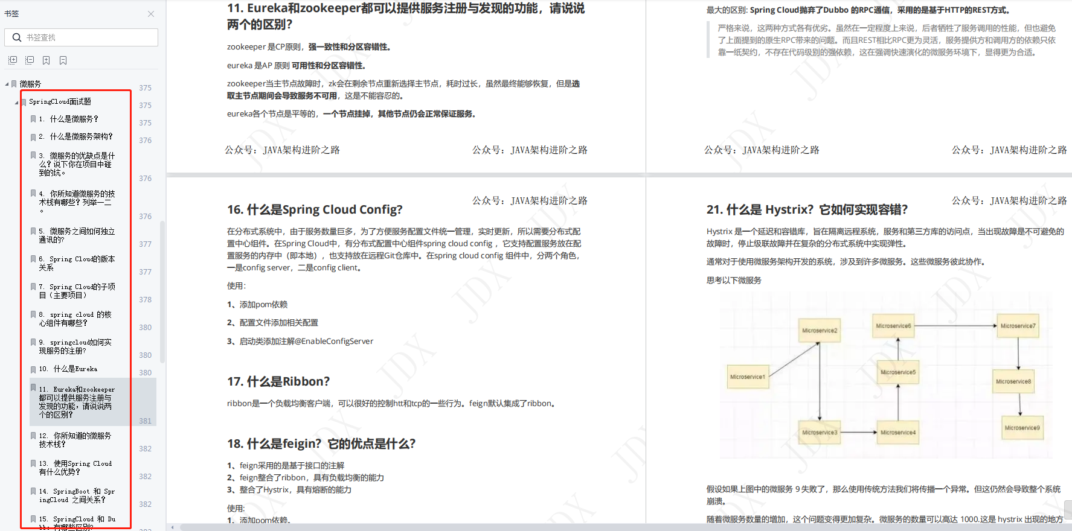Select bookmark 9. springcloud如何实现服务的注册
1072x531 pixels.
pos(75,346)
